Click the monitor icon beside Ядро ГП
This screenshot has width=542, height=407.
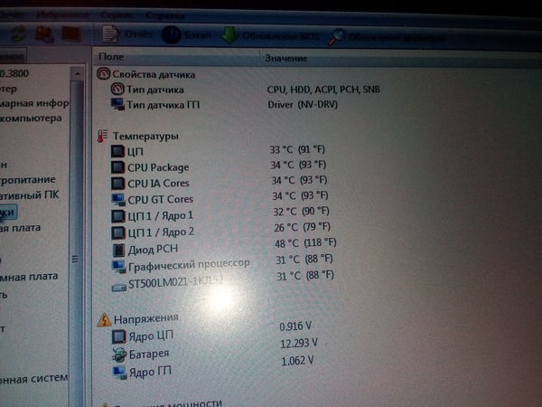[x=120, y=373]
